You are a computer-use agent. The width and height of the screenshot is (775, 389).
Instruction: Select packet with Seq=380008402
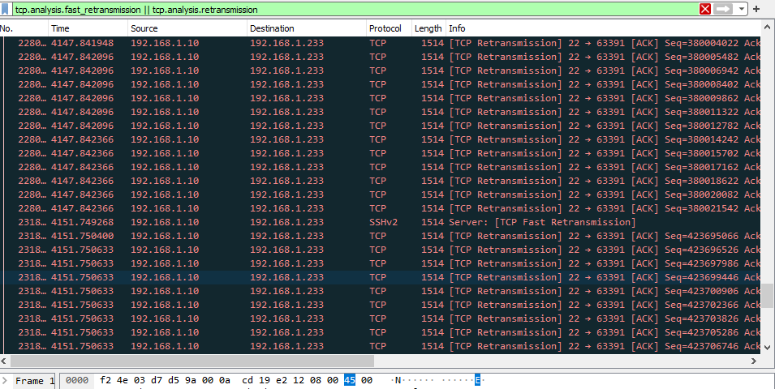coord(381,84)
